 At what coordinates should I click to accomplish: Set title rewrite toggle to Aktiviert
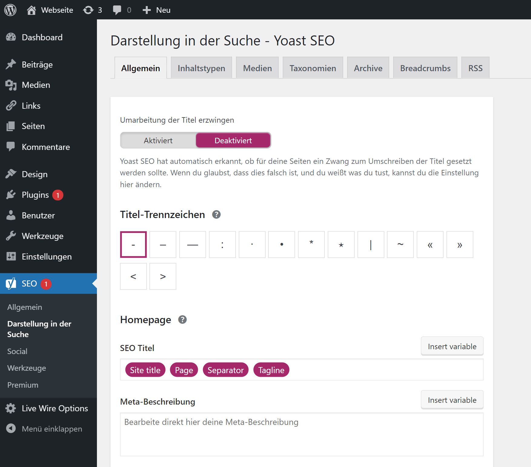[158, 141]
